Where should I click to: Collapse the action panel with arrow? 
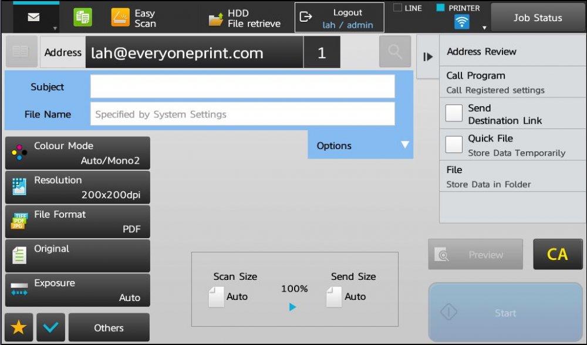(x=428, y=57)
